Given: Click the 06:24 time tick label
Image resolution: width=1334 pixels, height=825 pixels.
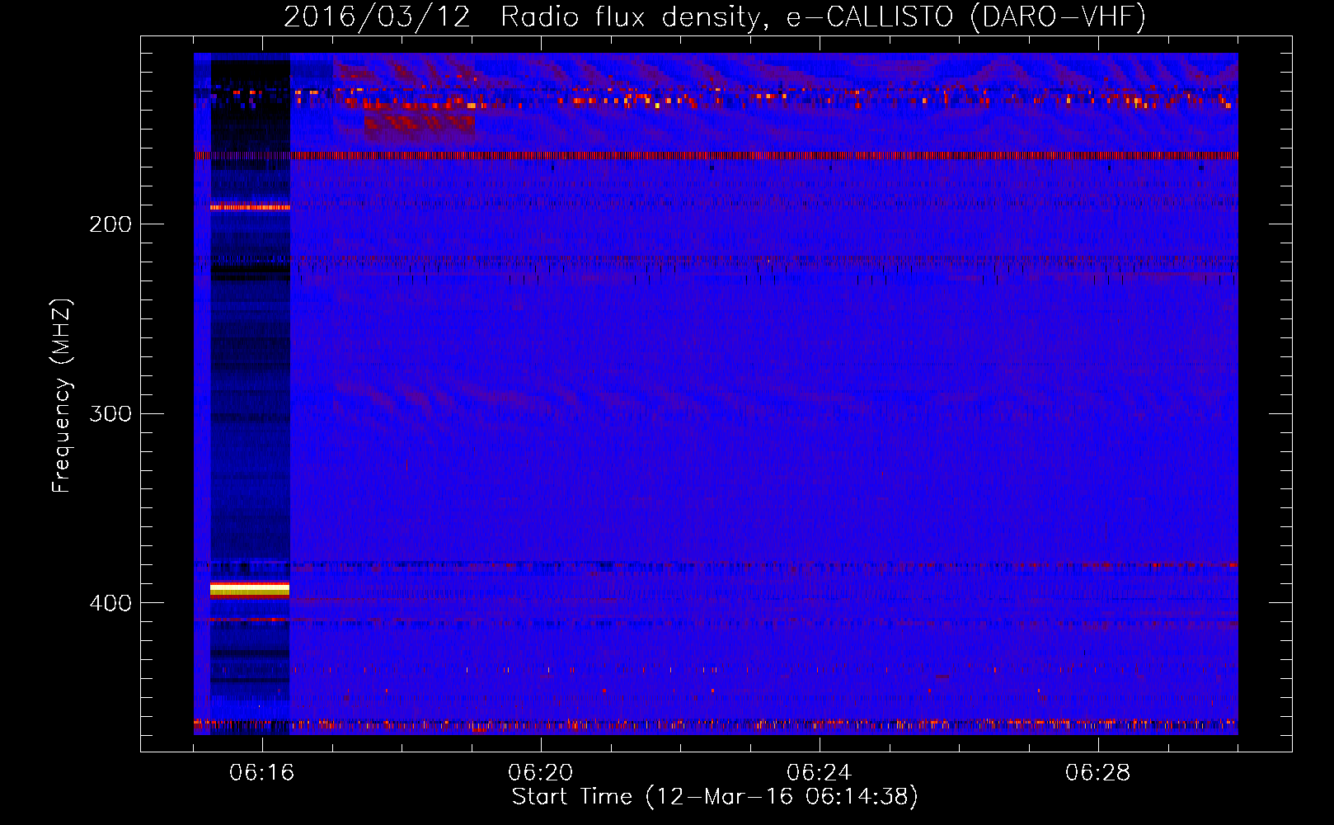Looking at the screenshot, I should pyautogui.click(x=820, y=773).
